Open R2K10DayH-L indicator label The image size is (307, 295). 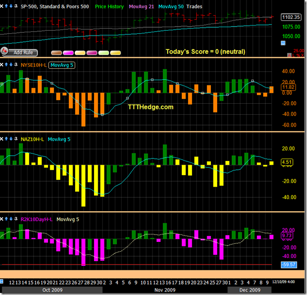coord(37,219)
